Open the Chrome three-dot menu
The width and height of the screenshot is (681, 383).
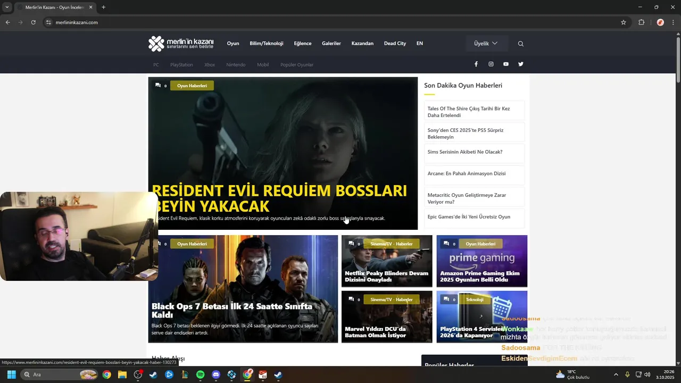674,22
